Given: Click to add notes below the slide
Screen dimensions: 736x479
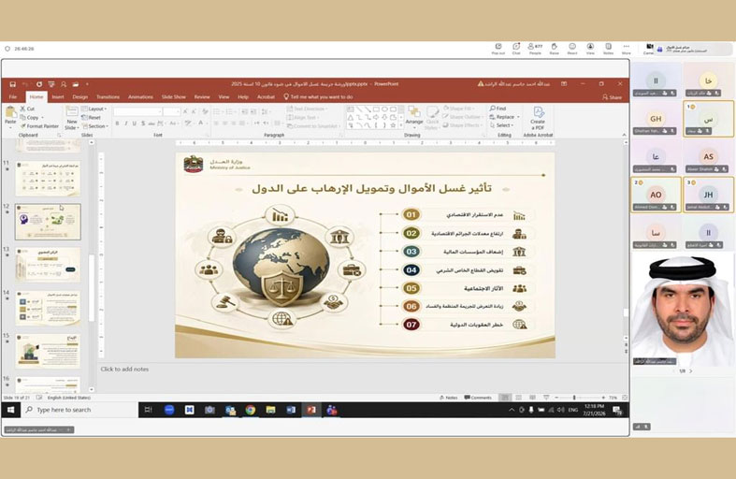Looking at the screenshot, I should [124, 370].
